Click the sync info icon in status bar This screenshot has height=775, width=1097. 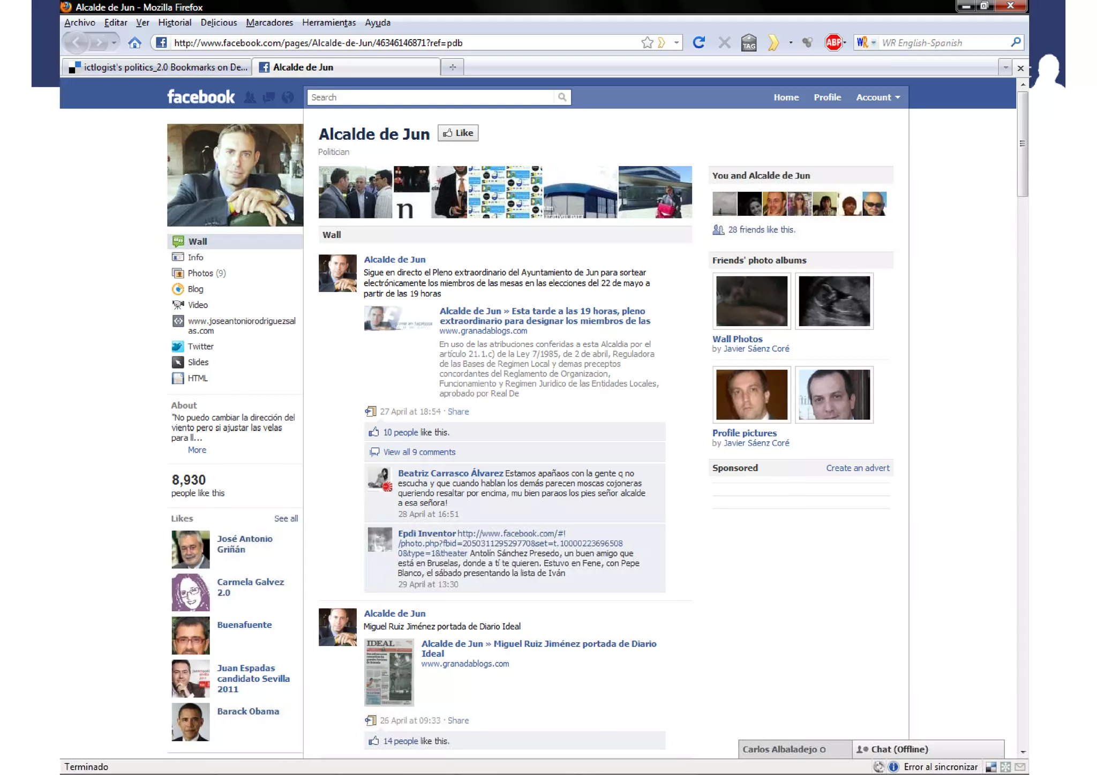tap(893, 767)
